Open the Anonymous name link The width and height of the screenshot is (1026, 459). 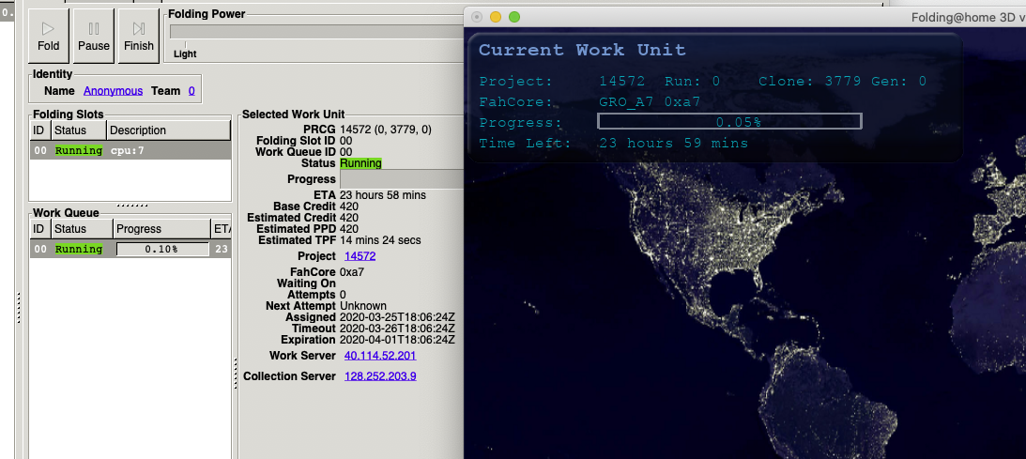click(113, 91)
